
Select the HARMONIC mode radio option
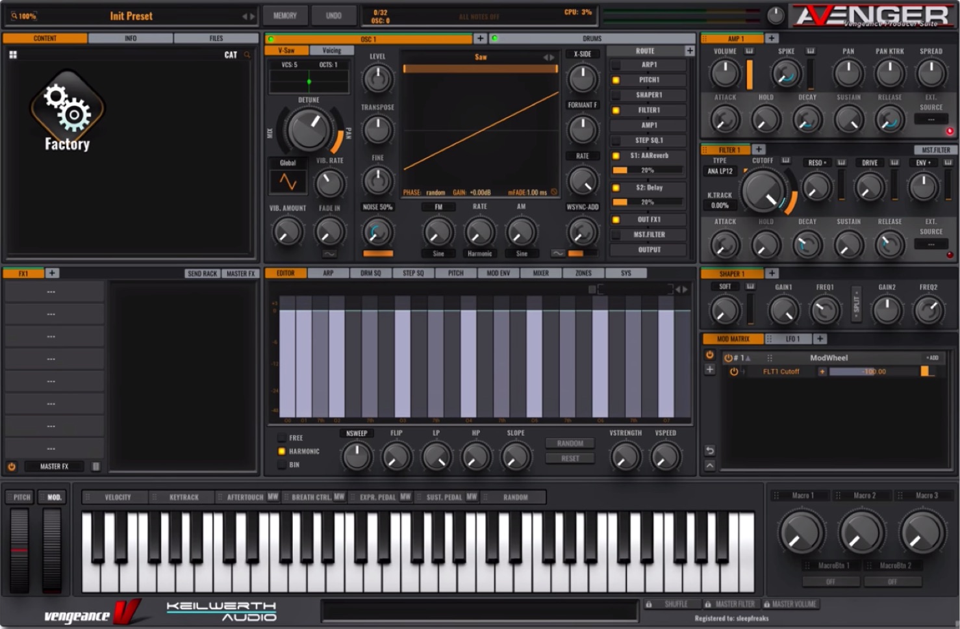[x=281, y=451]
